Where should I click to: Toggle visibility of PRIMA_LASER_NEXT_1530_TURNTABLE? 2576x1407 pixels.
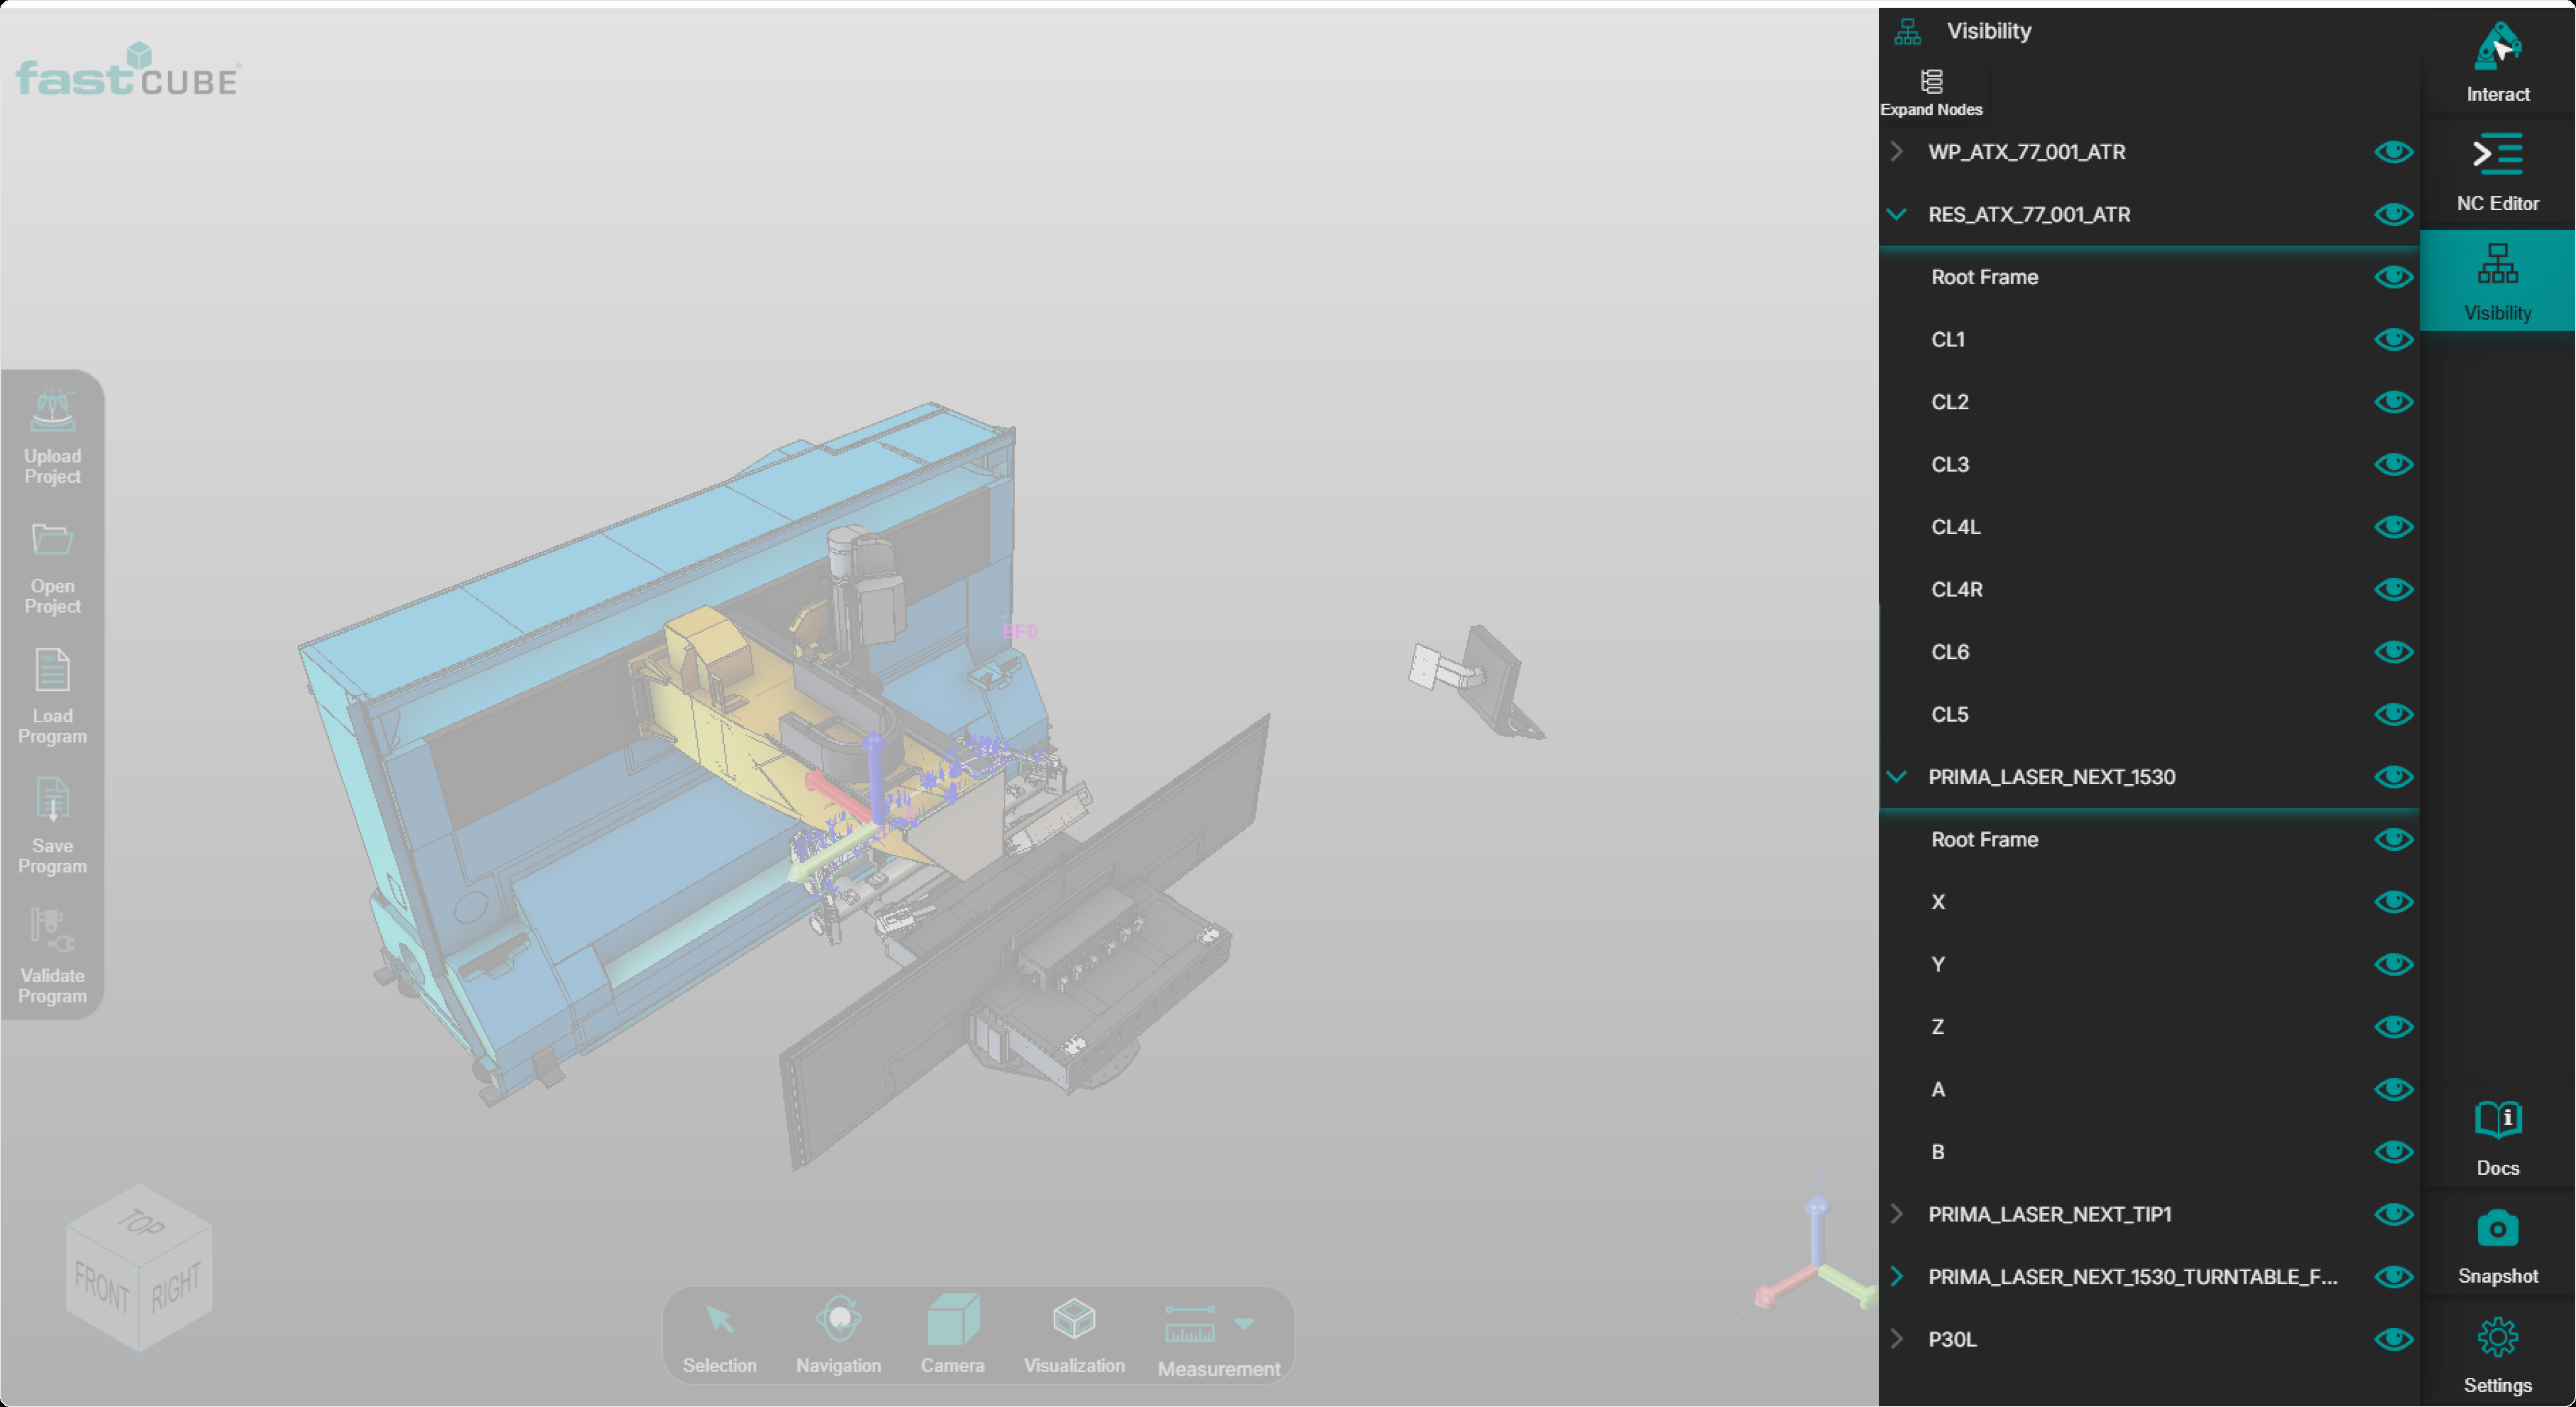[x=2393, y=1276]
